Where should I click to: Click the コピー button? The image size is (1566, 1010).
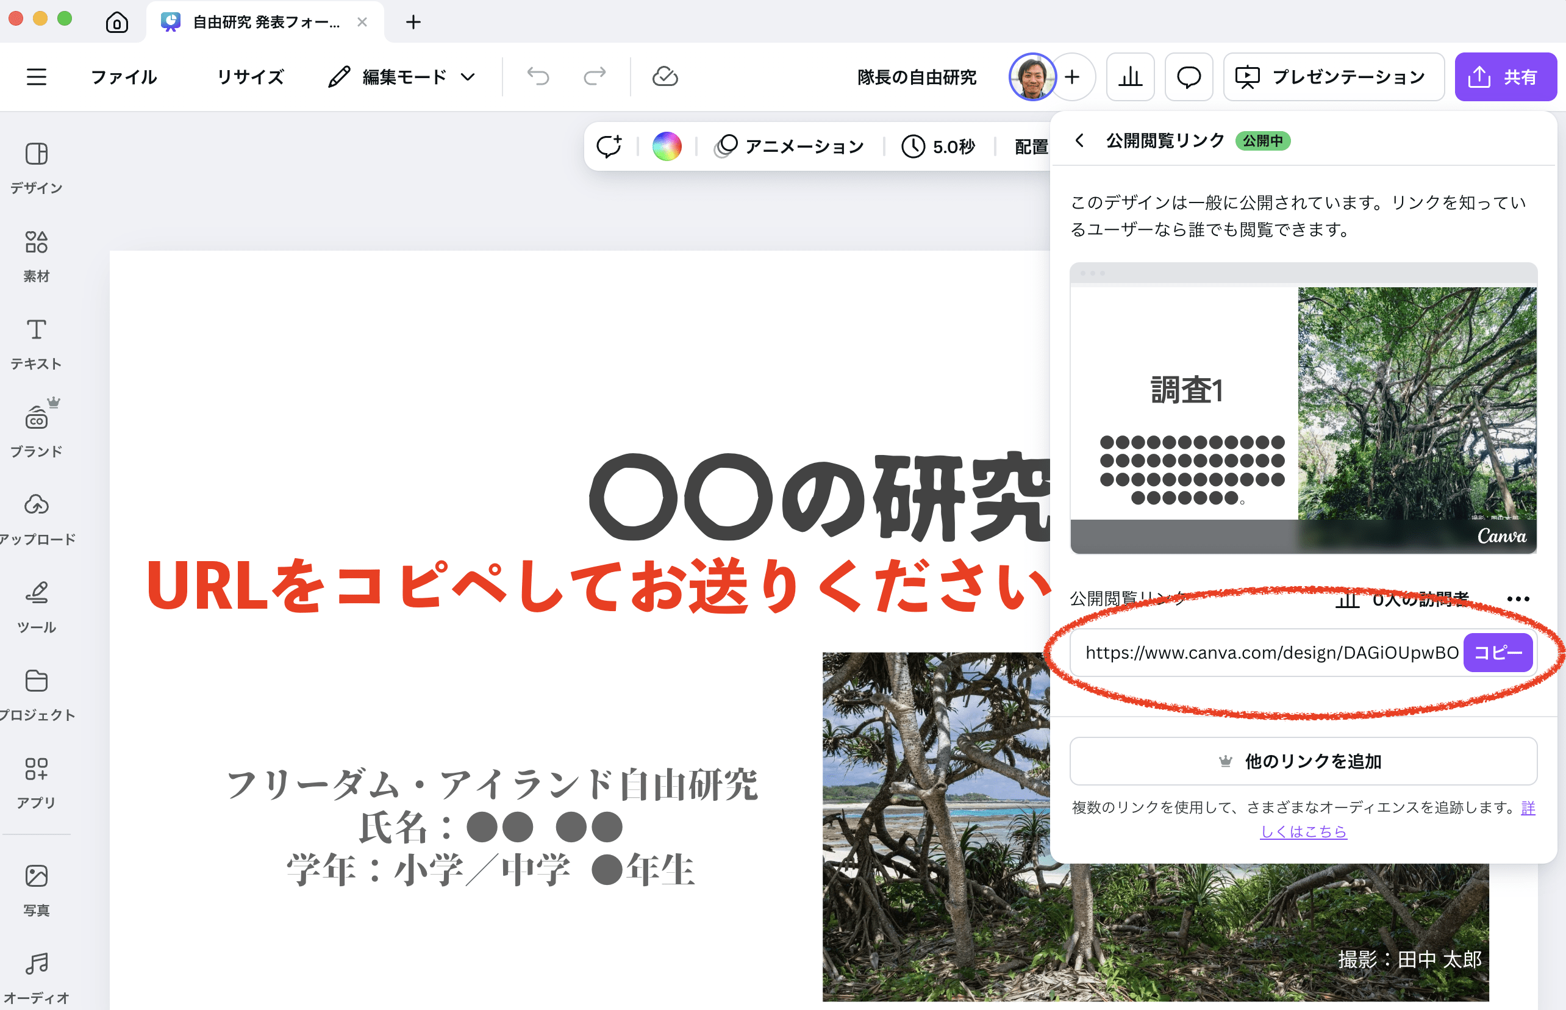tap(1498, 652)
